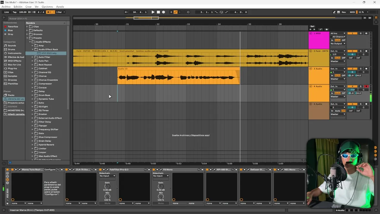Open the Archivo menu
This screenshot has width=380, height=214.
[6, 7]
